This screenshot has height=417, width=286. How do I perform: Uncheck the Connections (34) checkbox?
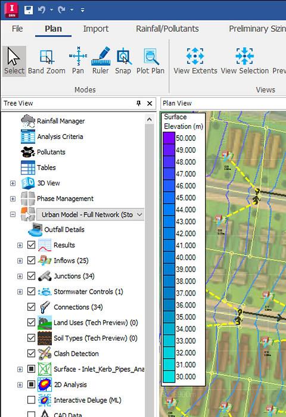click(x=31, y=307)
